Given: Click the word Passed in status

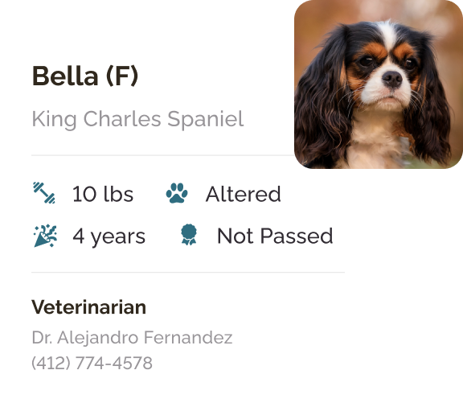Looking at the screenshot, I should [x=297, y=236].
